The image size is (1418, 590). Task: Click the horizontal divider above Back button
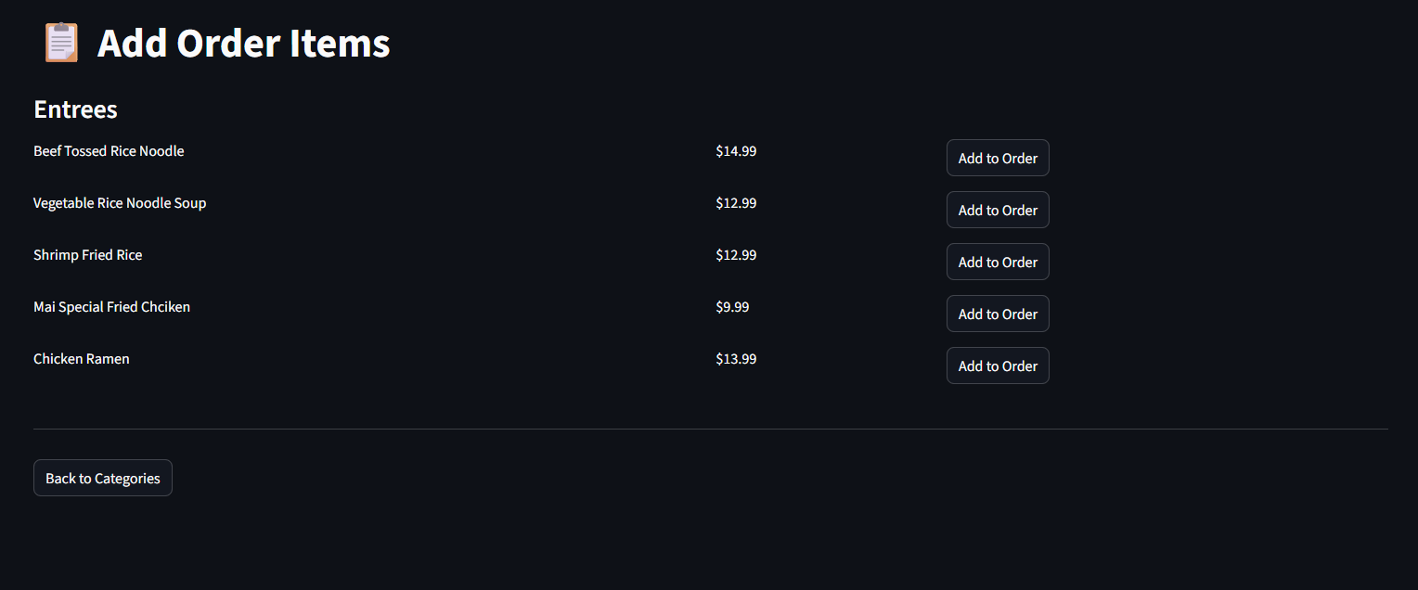click(710, 429)
